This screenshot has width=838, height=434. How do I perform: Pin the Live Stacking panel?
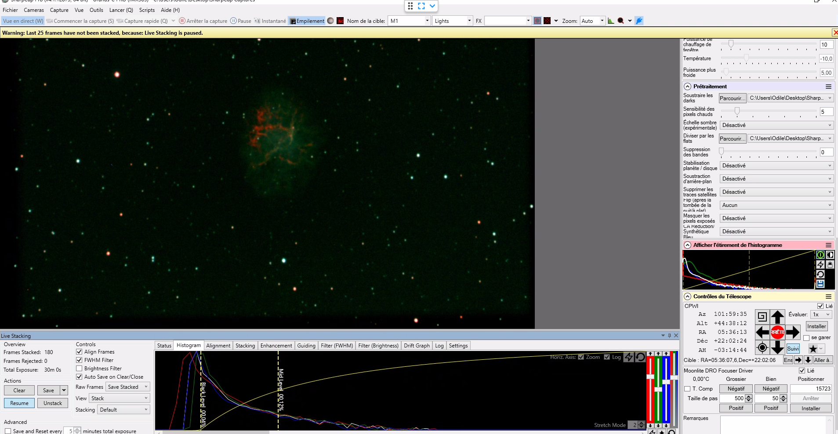pos(669,336)
